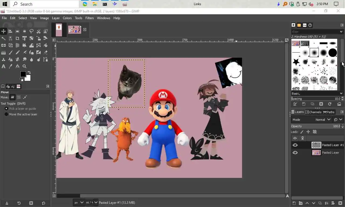The height and width of the screenshot is (207, 345).
Task: Toggle visibility of the Pasted Layer
Action: click(x=295, y=153)
